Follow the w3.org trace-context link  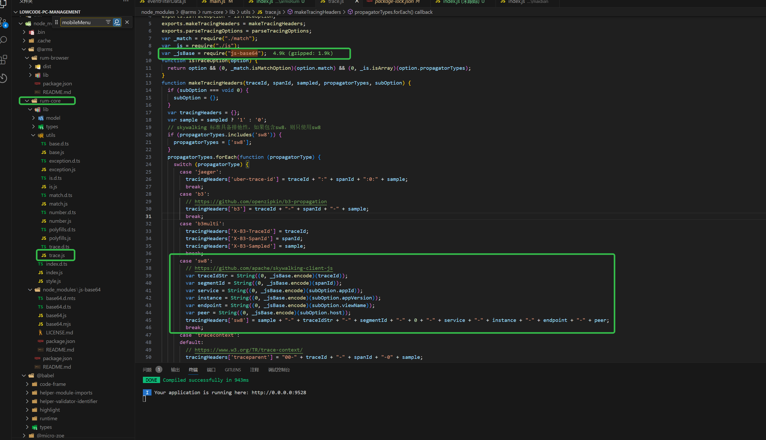pos(249,350)
